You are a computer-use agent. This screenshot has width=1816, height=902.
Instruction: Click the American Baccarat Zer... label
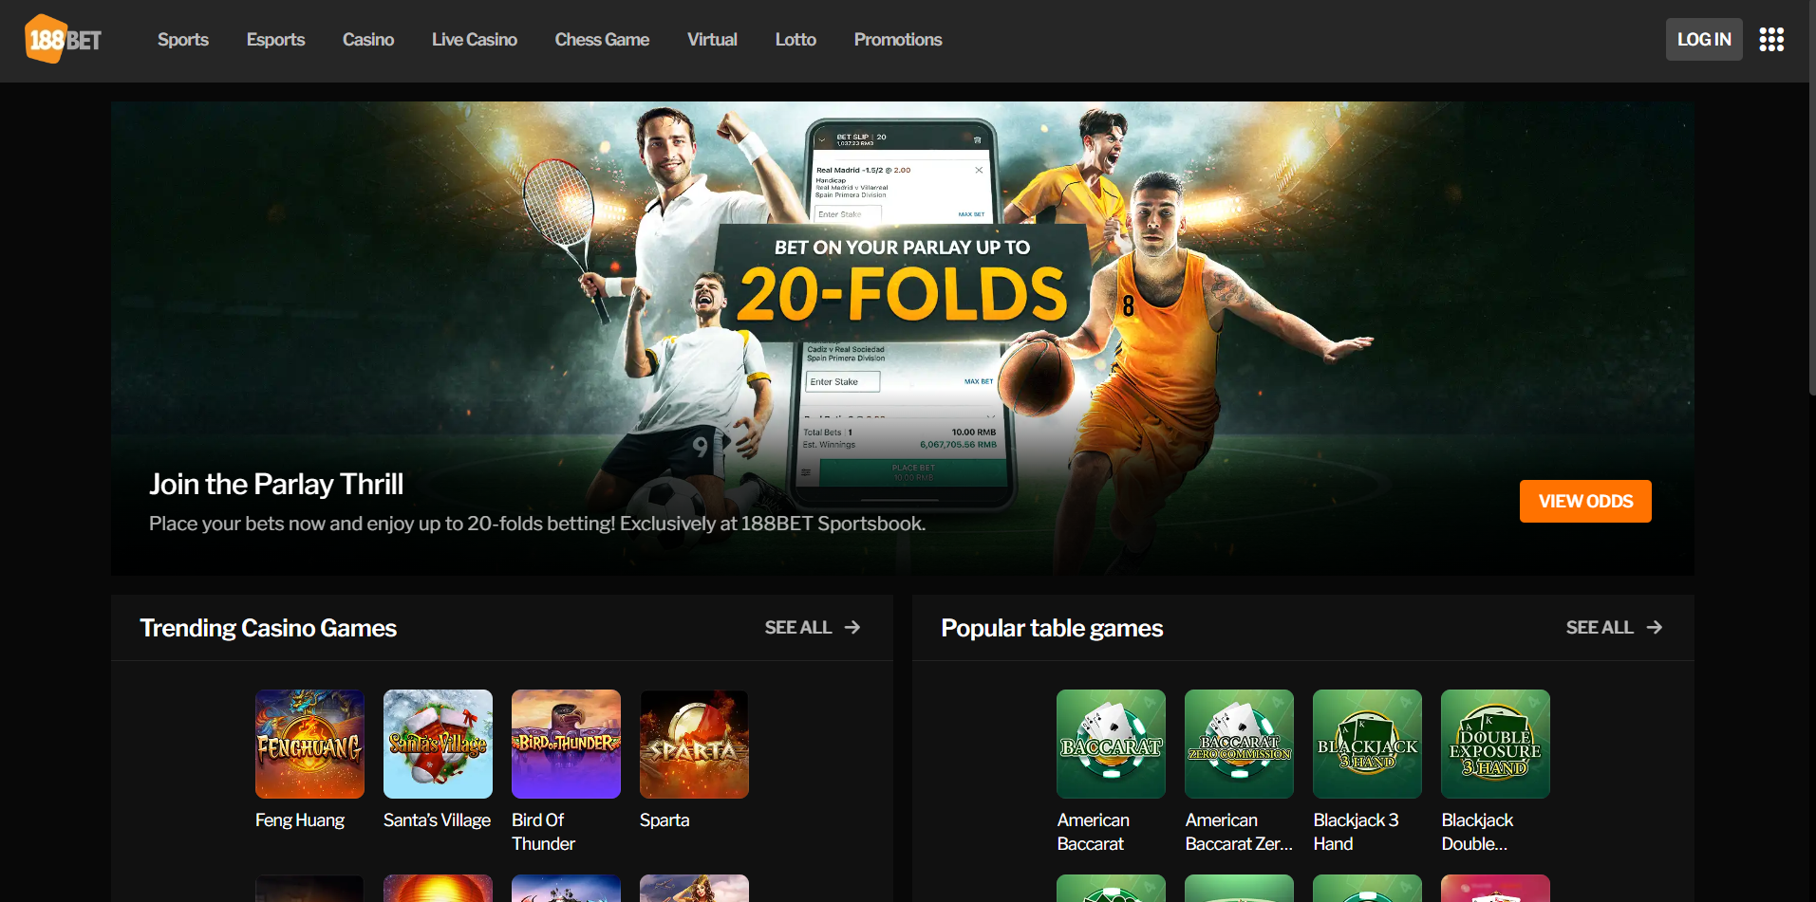pos(1239,832)
